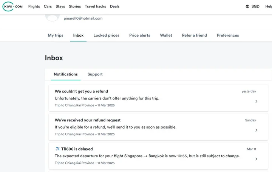
Task: Click the Kiwi.com logo
Action: (x=13, y=6)
